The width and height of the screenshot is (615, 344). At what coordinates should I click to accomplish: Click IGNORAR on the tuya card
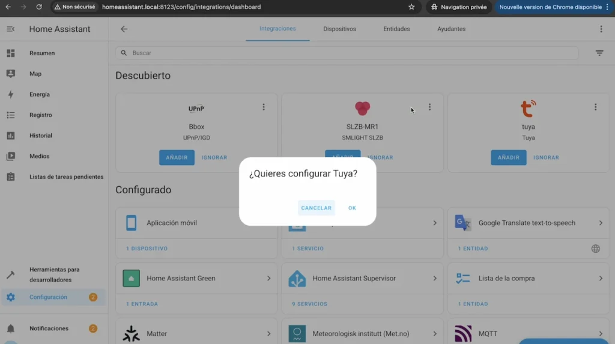coord(546,157)
